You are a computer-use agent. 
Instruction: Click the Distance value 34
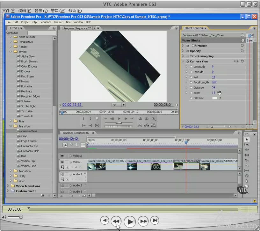tap(213, 87)
